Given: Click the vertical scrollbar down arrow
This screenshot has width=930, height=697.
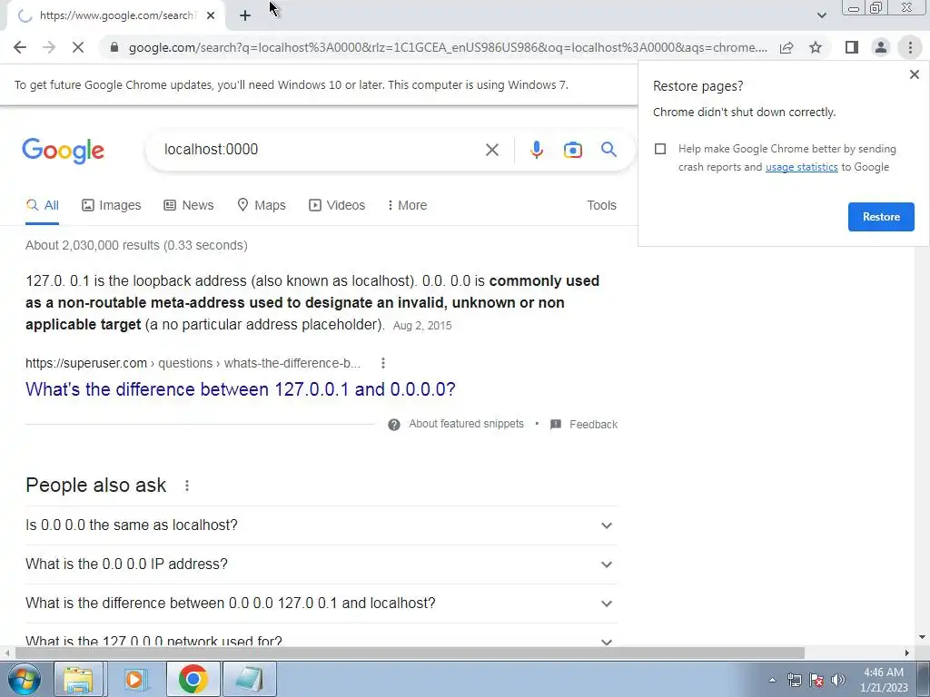Looking at the screenshot, I should point(922,638).
